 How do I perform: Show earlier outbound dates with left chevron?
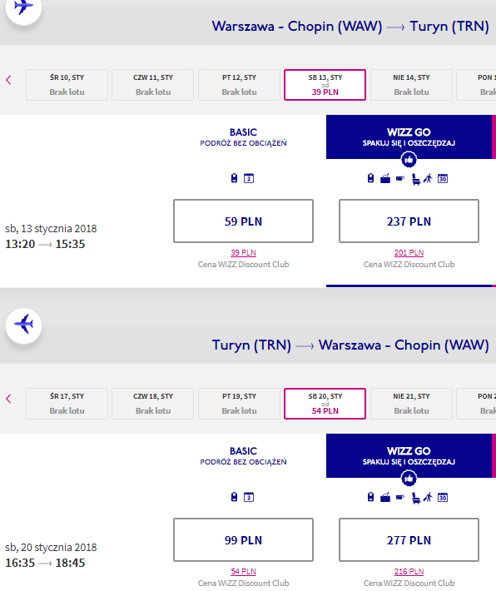8,80
